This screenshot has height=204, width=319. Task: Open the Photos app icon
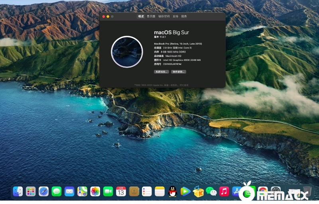tap(95, 191)
